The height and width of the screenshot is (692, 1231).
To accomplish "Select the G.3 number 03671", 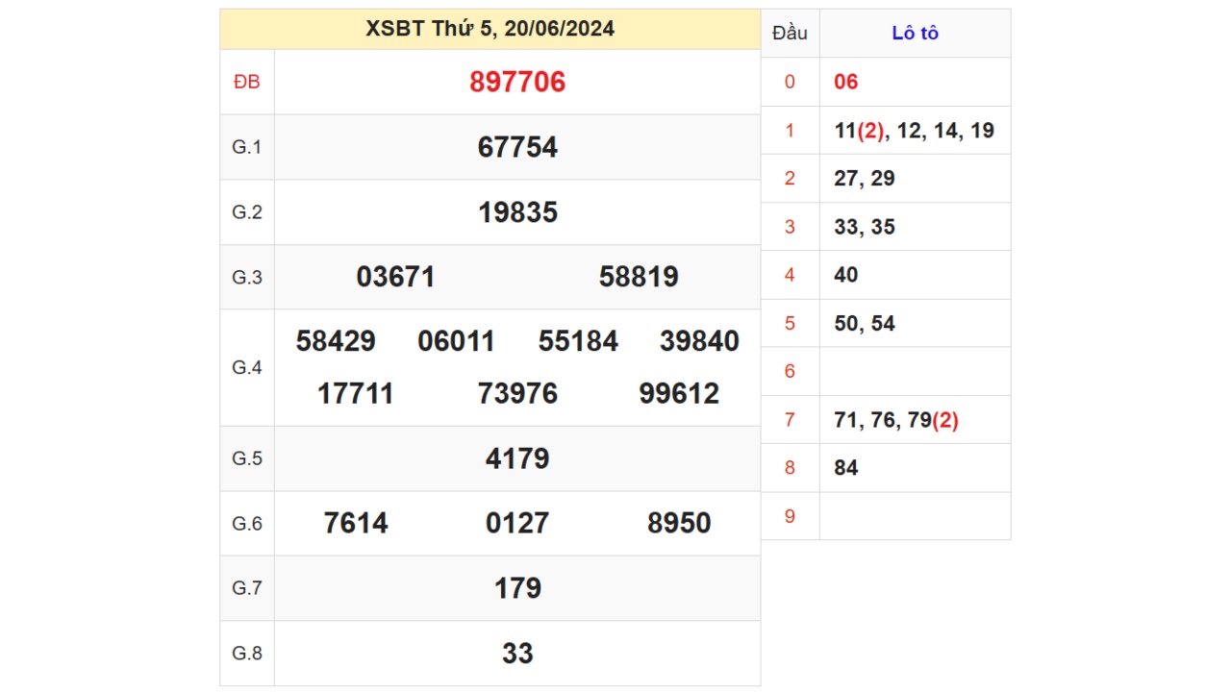I will [x=396, y=277].
